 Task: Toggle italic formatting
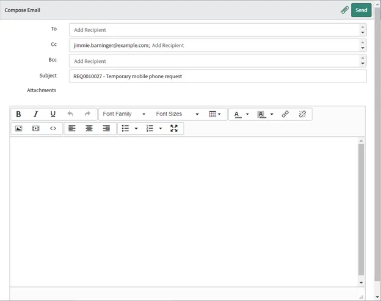pyautogui.click(x=35, y=114)
